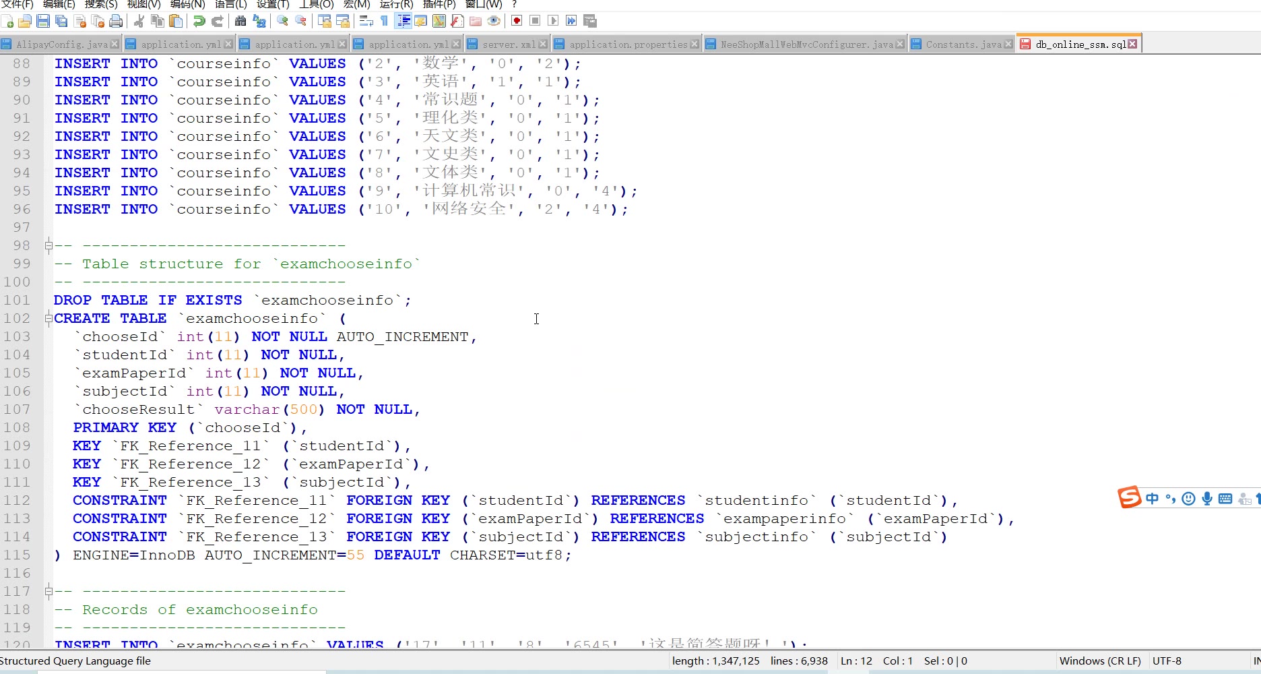Open the emoji panel in Sogou bar
Viewport: 1261px width, 674px height.
pyautogui.click(x=1189, y=499)
